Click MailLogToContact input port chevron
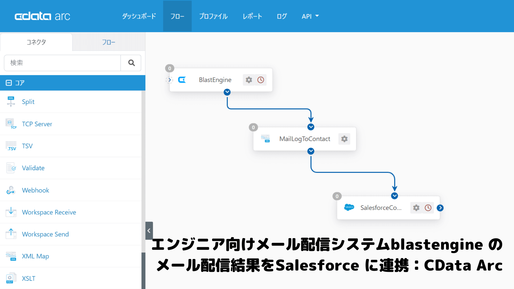The image size is (514, 289). click(x=311, y=127)
